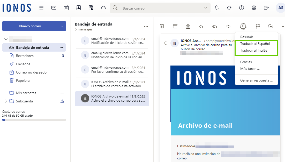Click the IE sender avatar in reading pane

175,44
